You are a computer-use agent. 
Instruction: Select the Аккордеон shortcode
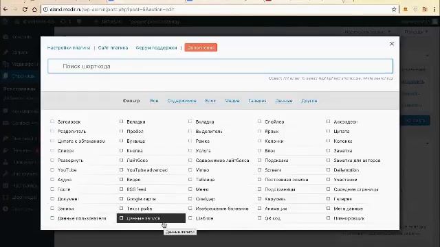point(345,122)
